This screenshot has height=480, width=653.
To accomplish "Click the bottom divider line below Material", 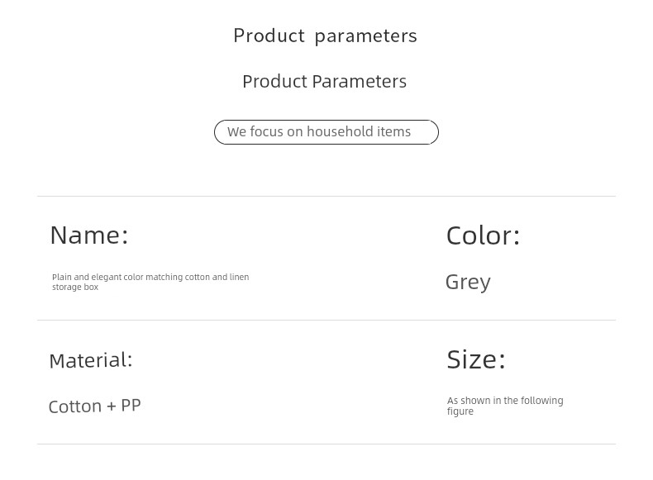I will coord(326,444).
